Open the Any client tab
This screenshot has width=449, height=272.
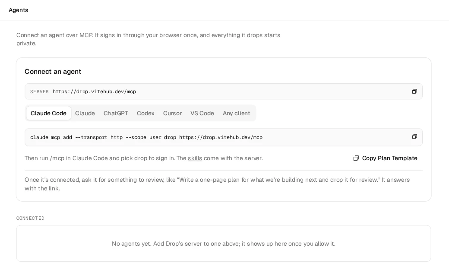236,114
